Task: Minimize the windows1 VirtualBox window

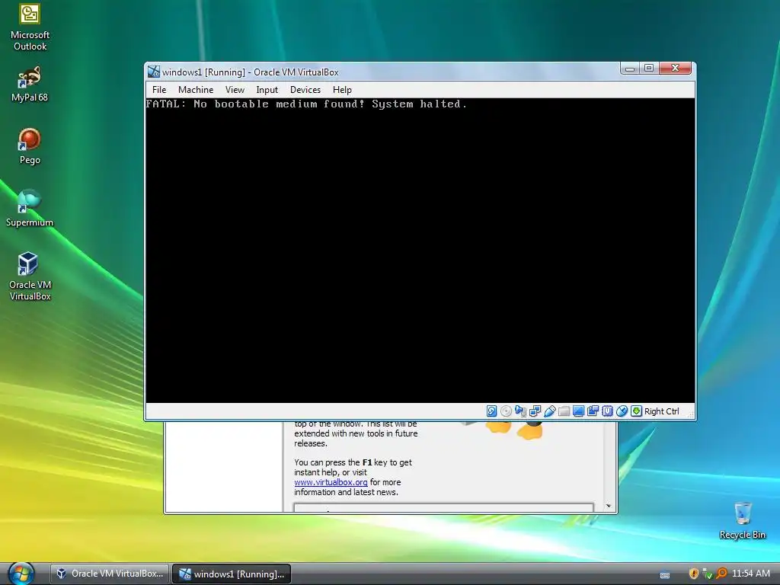Action: [x=630, y=68]
